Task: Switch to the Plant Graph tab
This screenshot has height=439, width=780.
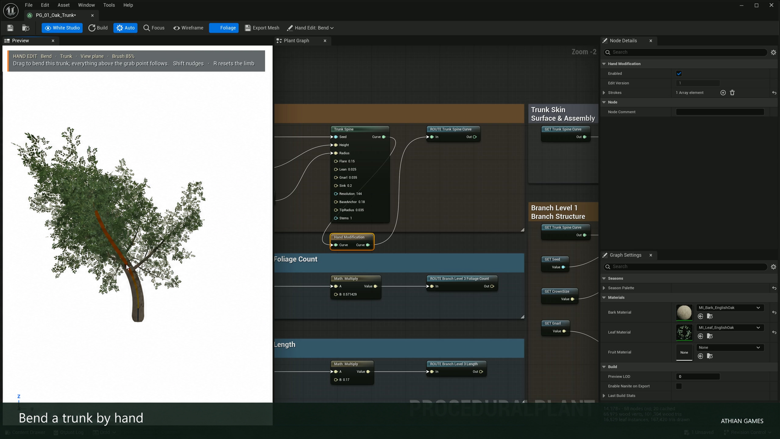Action: (x=296, y=41)
